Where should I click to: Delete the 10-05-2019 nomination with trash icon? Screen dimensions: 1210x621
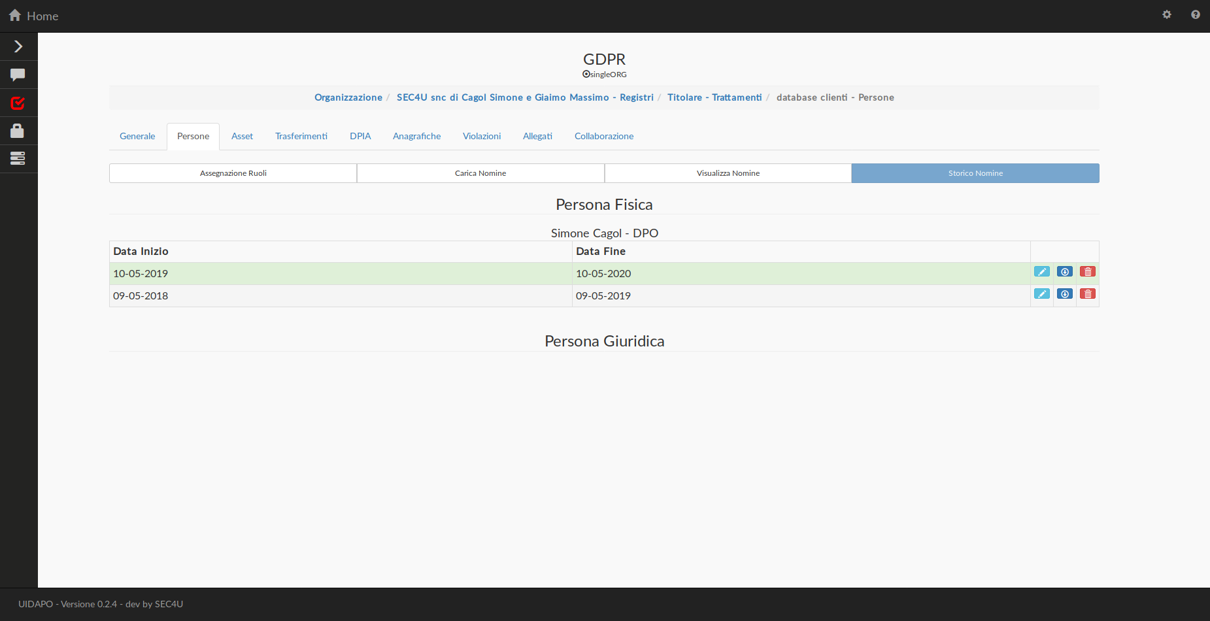click(1088, 272)
